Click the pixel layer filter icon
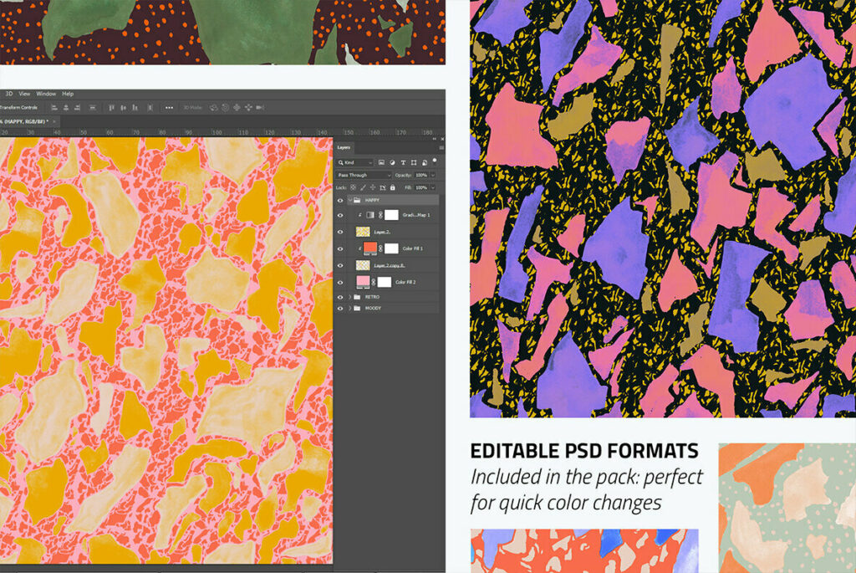 [381, 162]
